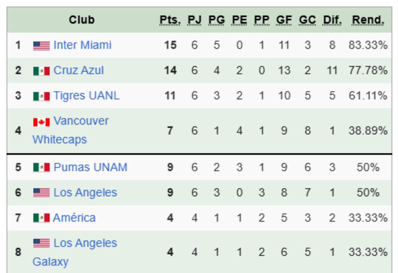Screen dimensions: 398x273
Task: Click the USA flag beside Los Angeles Galaxy
Action: (x=41, y=244)
